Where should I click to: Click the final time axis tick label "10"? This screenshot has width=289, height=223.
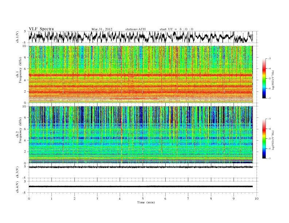(257, 199)
